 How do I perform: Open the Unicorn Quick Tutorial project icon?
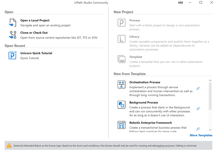(13, 55)
